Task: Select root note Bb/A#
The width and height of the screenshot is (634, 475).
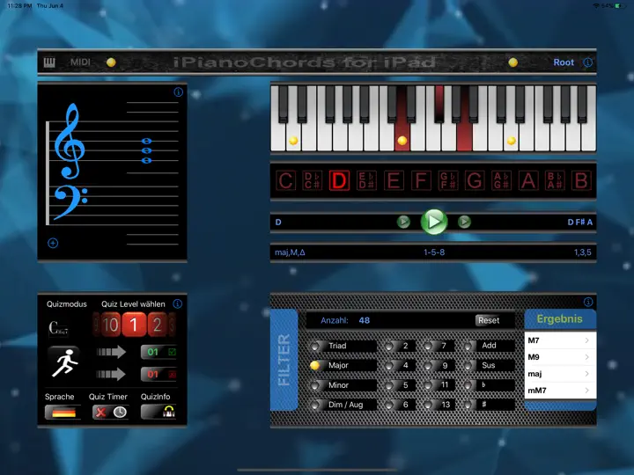Action: (x=555, y=180)
